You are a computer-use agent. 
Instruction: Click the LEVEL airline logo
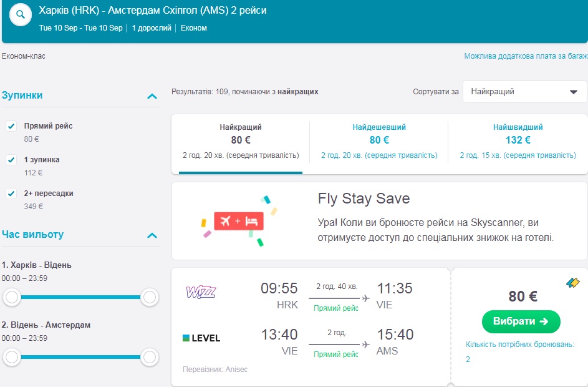tap(201, 338)
